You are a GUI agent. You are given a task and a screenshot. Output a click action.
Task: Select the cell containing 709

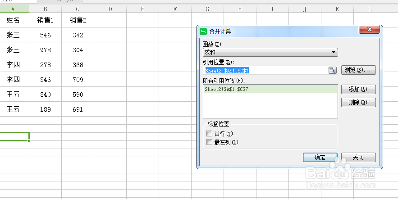78,80
